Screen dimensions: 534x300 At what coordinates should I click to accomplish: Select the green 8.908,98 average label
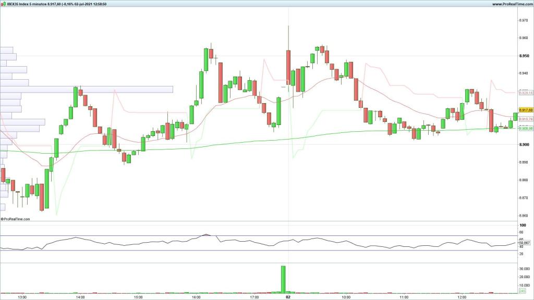coord(525,128)
